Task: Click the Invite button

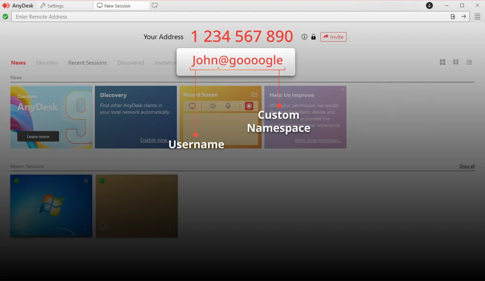Action: (x=333, y=37)
